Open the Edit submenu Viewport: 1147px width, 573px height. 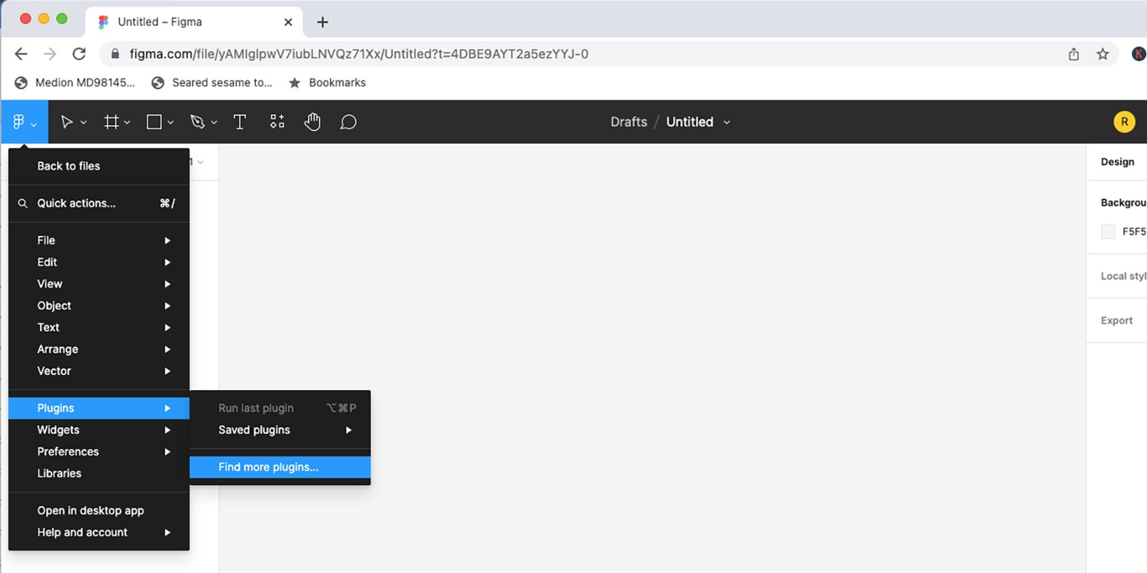coord(99,263)
